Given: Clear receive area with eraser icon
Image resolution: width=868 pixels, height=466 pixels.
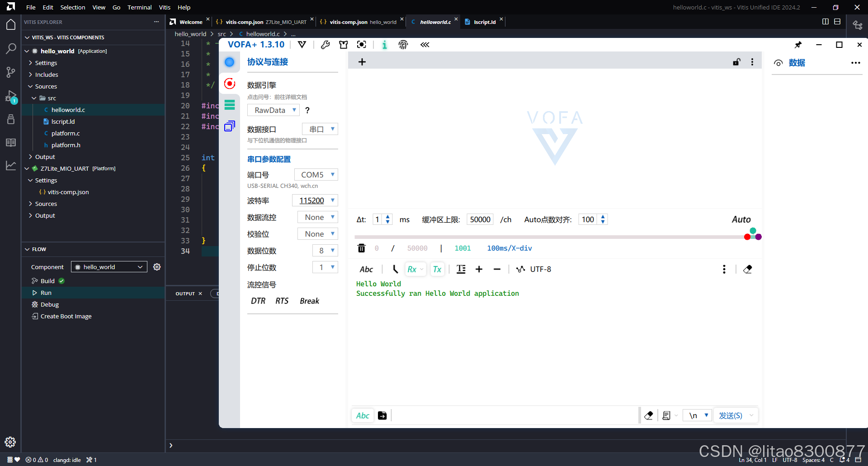Looking at the screenshot, I should pos(748,269).
